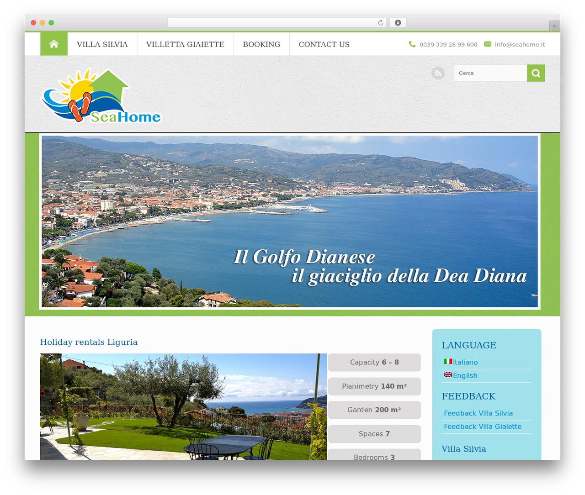The image size is (585, 495).
Task: Close the browser window with red button
Action: 33,23
